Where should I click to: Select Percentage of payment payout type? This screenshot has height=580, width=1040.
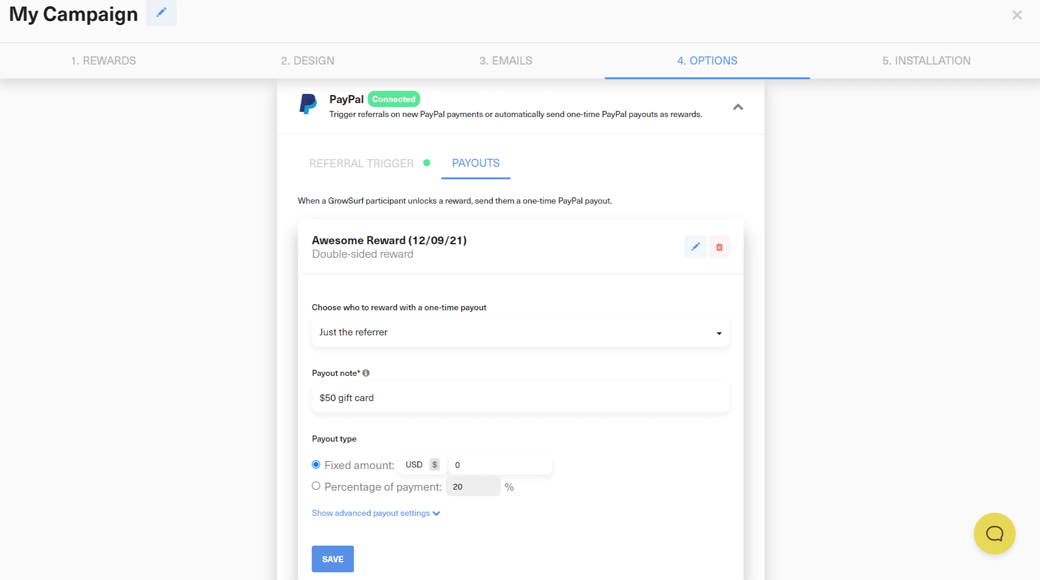[316, 486]
